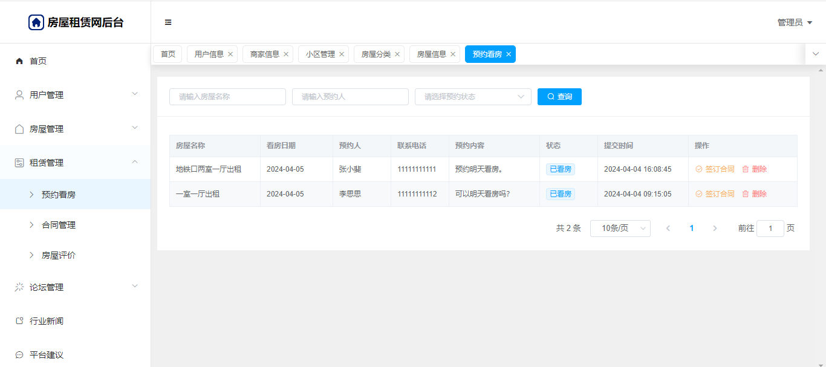Close the 用户信息 tab via its X
Viewport: 826px width, 367px height.
coord(230,54)
